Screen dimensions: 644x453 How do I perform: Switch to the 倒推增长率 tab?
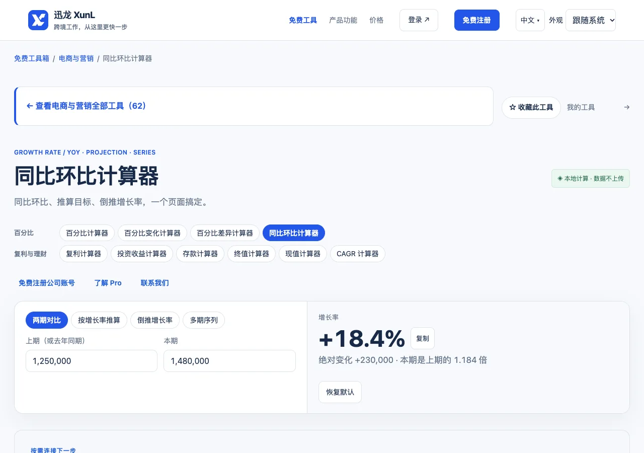coord(155,320)
